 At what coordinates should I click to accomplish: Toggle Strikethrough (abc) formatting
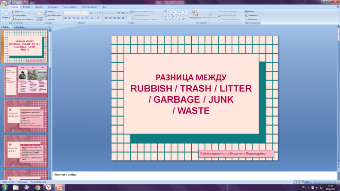(x=78, y=18)
